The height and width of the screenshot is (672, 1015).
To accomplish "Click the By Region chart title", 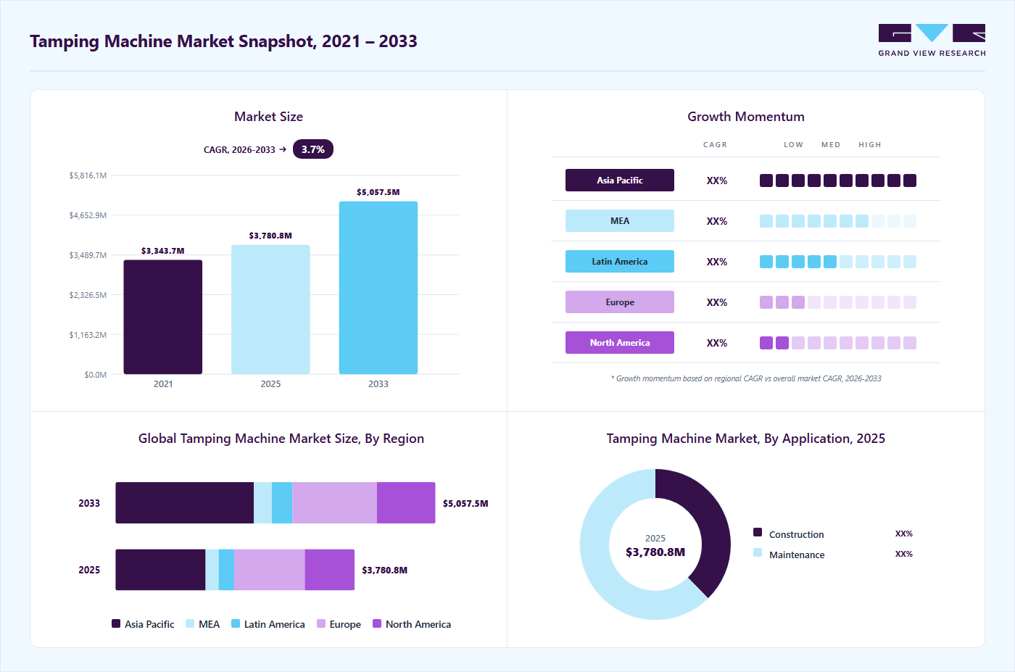I will pos(281,439).
